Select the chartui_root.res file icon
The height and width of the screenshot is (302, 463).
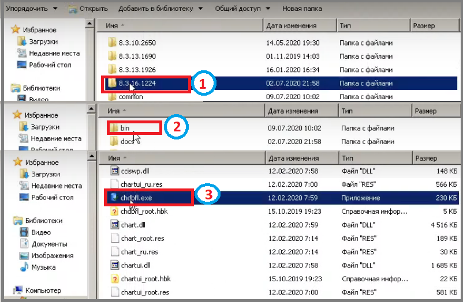coord(114,292)
